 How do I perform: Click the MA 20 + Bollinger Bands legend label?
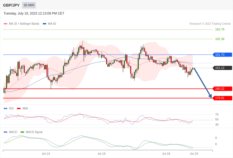[x=24, y=24]
